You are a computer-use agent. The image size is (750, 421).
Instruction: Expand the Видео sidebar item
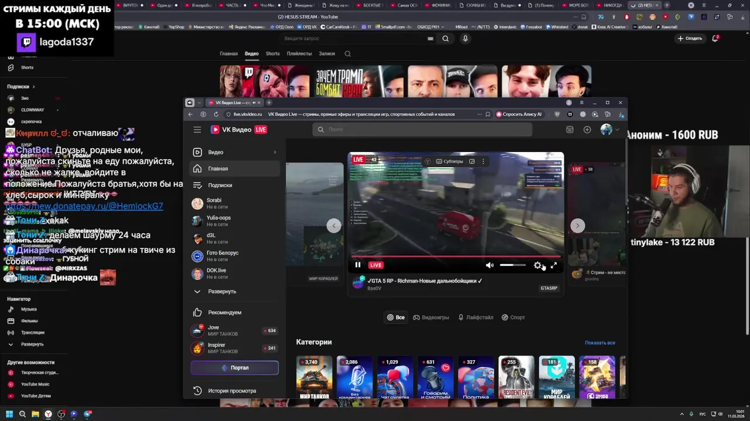pyautogui.click(x=234, y=152)
